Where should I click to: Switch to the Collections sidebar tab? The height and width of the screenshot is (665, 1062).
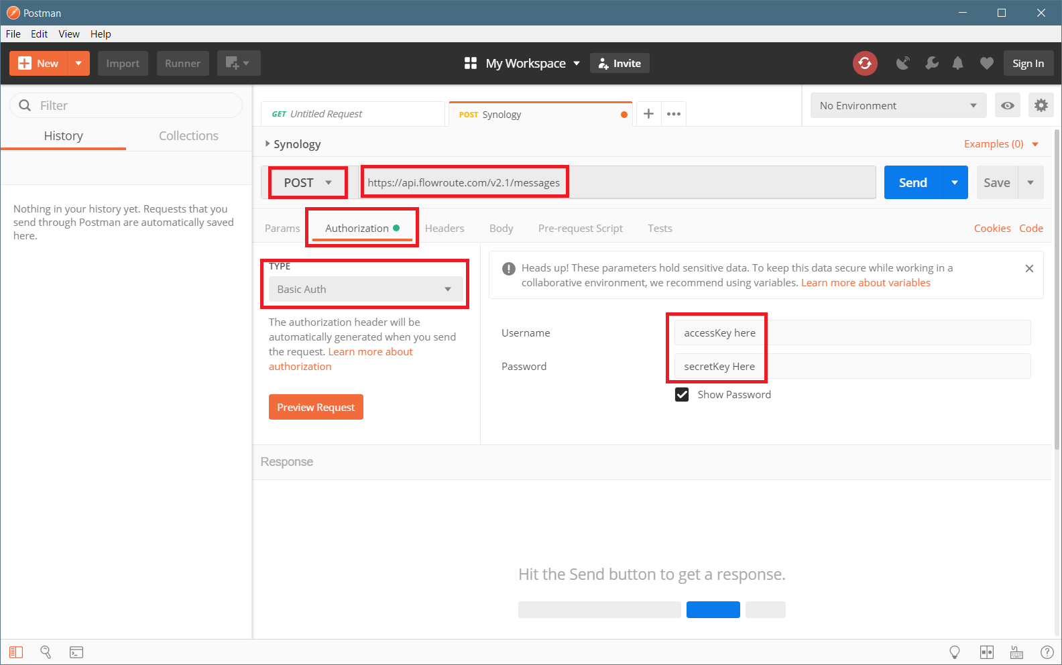pyautogui.click(x=188, y=135)
